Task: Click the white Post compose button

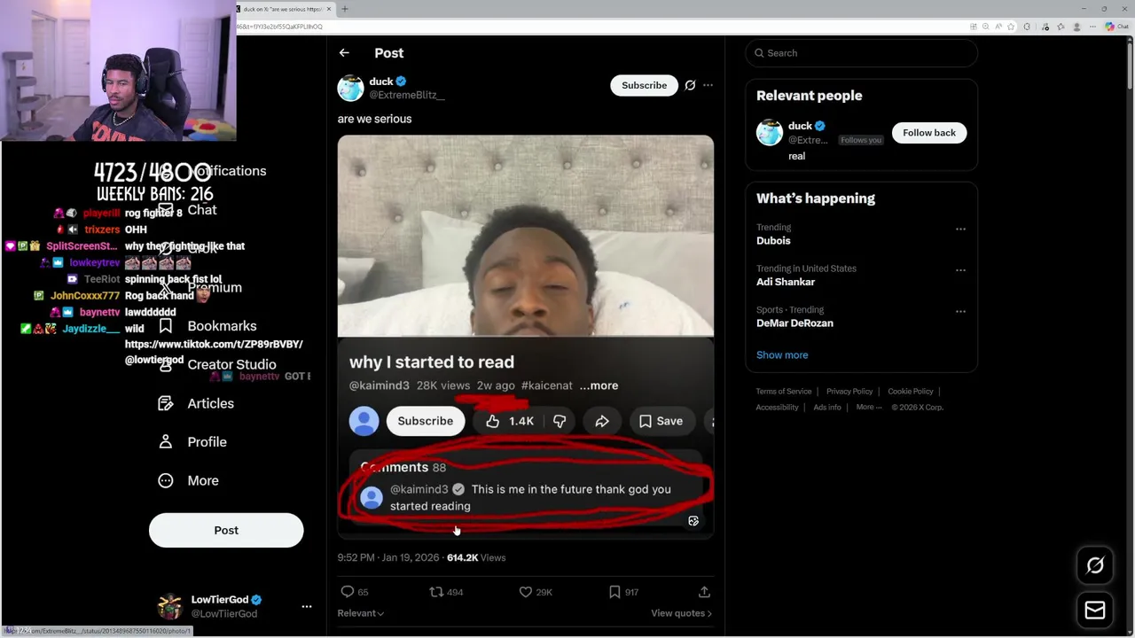Action: [x=226, y=530]
